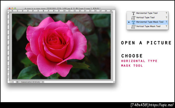Click the 31.82% zoom field in status bar
This screenshot has height=108, width=175.
12,82
